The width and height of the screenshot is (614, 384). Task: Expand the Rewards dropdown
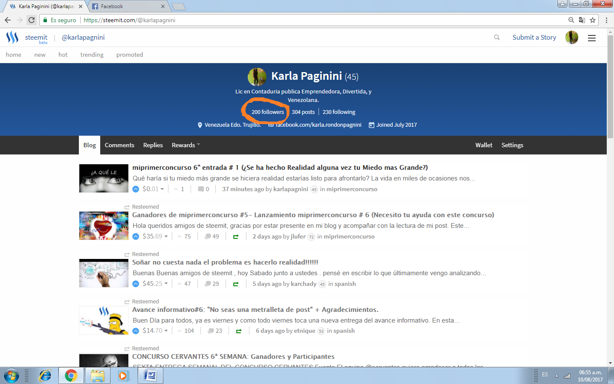pyautogui.click(x=186, y=145)
